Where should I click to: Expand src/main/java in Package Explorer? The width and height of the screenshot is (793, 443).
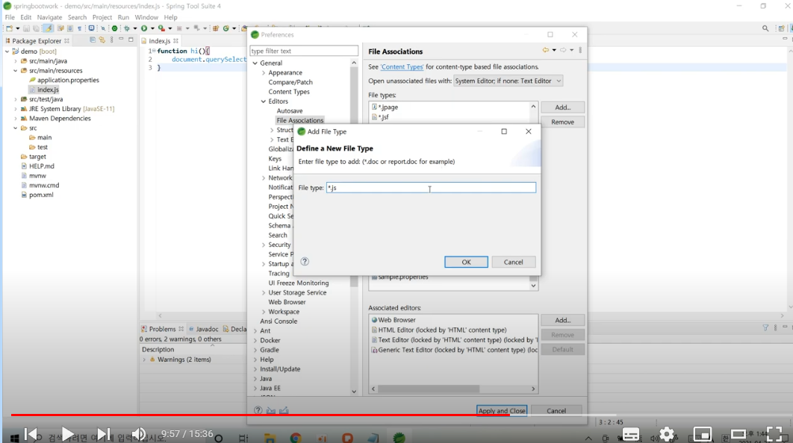click(x=16, y=61)
